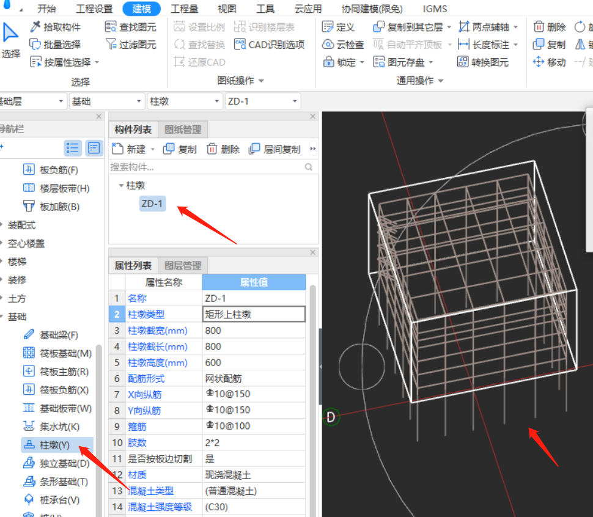The height and width of the screenshot is (517, 593).
Task: Open the 开始 ribbon tab
Action: point(47,9)
